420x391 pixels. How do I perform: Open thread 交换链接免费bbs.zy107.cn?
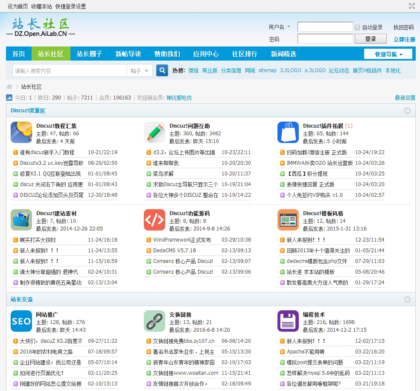pos(184,341)
